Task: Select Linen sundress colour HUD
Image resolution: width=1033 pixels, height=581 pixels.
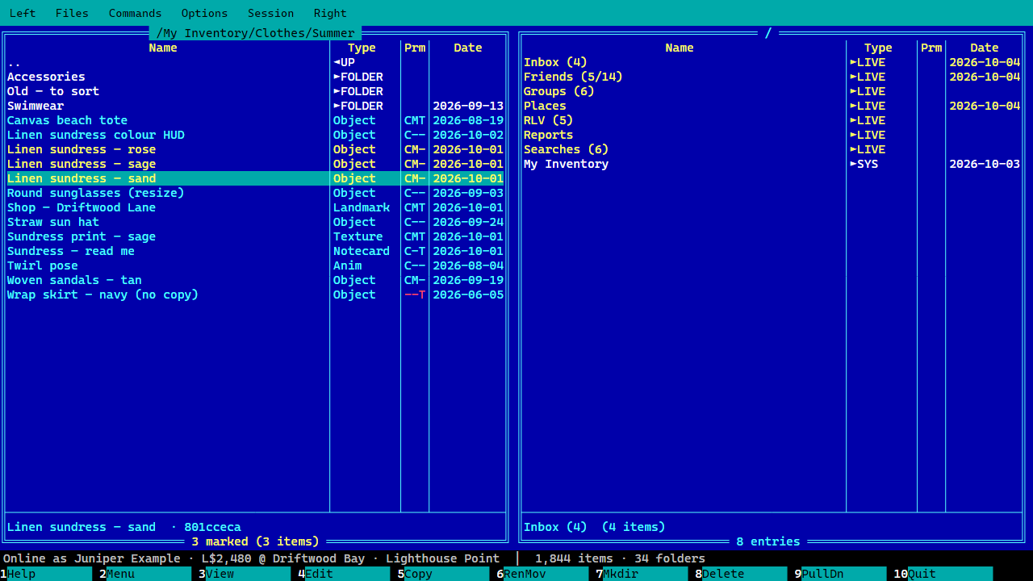Action: point(256,135)
